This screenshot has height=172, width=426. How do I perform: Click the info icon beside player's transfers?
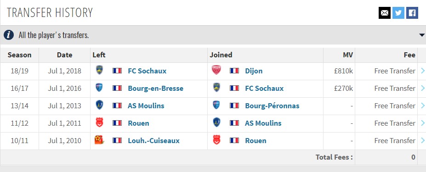tap(9, 35)
